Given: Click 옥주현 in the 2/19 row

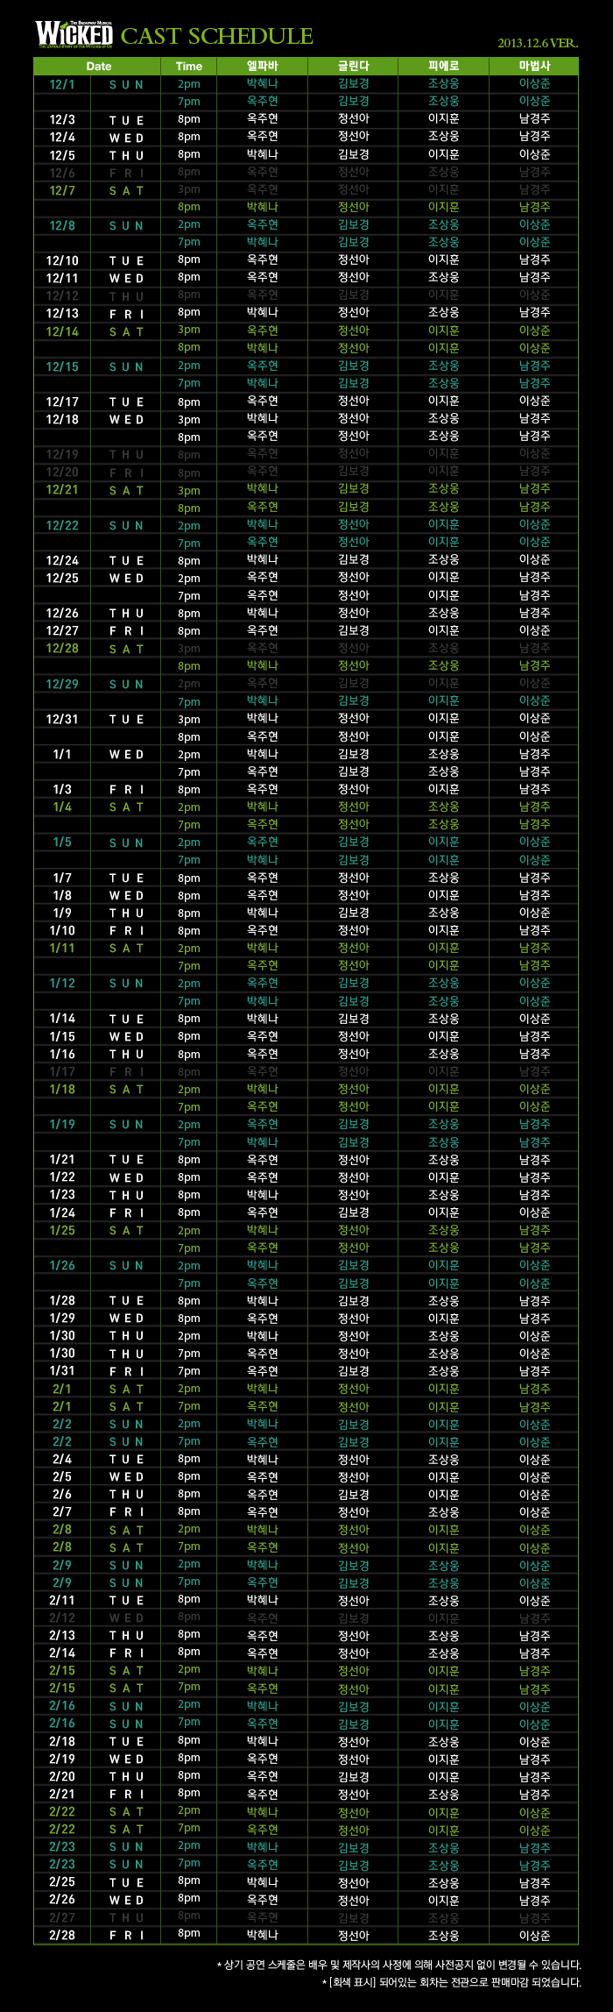Looking at the screenshot, I should tap(262, 1759).
